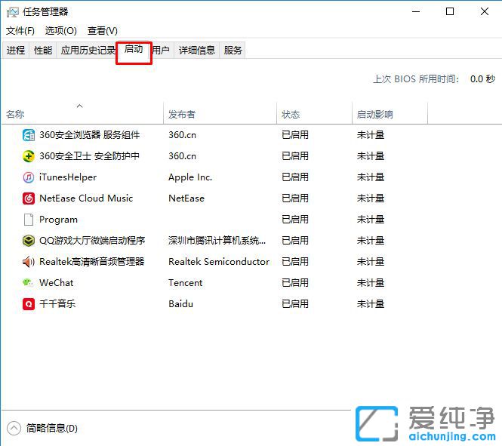Click the blank Program file icon

coord(29,220)
